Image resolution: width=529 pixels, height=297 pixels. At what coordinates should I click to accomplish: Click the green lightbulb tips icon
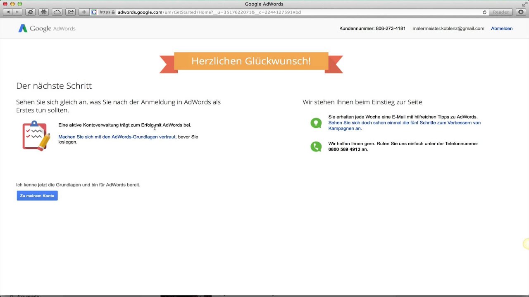316,123
